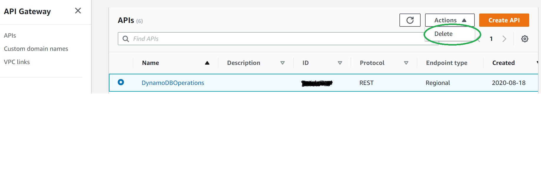
Task: Go to the next page of APIs
Action: point(504,39)
